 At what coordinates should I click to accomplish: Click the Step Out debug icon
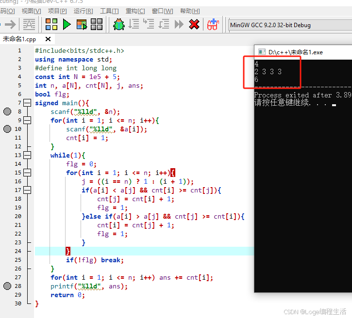[164, 24]
